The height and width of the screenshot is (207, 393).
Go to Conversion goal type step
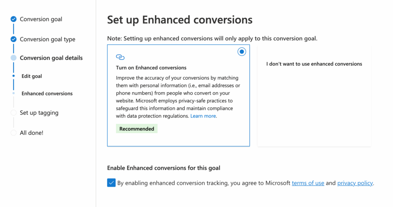47,39
